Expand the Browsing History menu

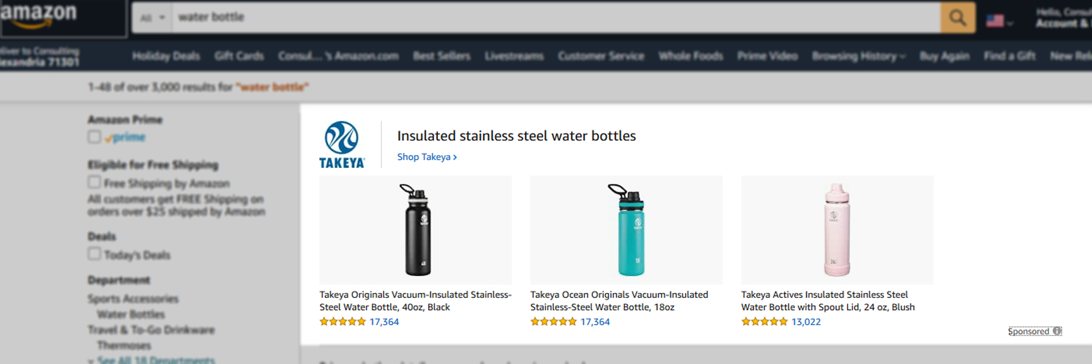[x=858, y=56]
